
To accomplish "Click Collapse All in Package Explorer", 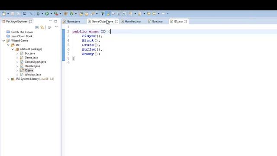I will click(37, 27).
